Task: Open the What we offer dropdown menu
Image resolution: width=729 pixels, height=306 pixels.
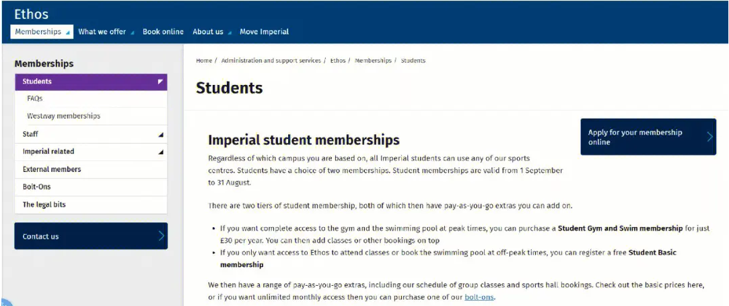Action: (x=106, y=32)
